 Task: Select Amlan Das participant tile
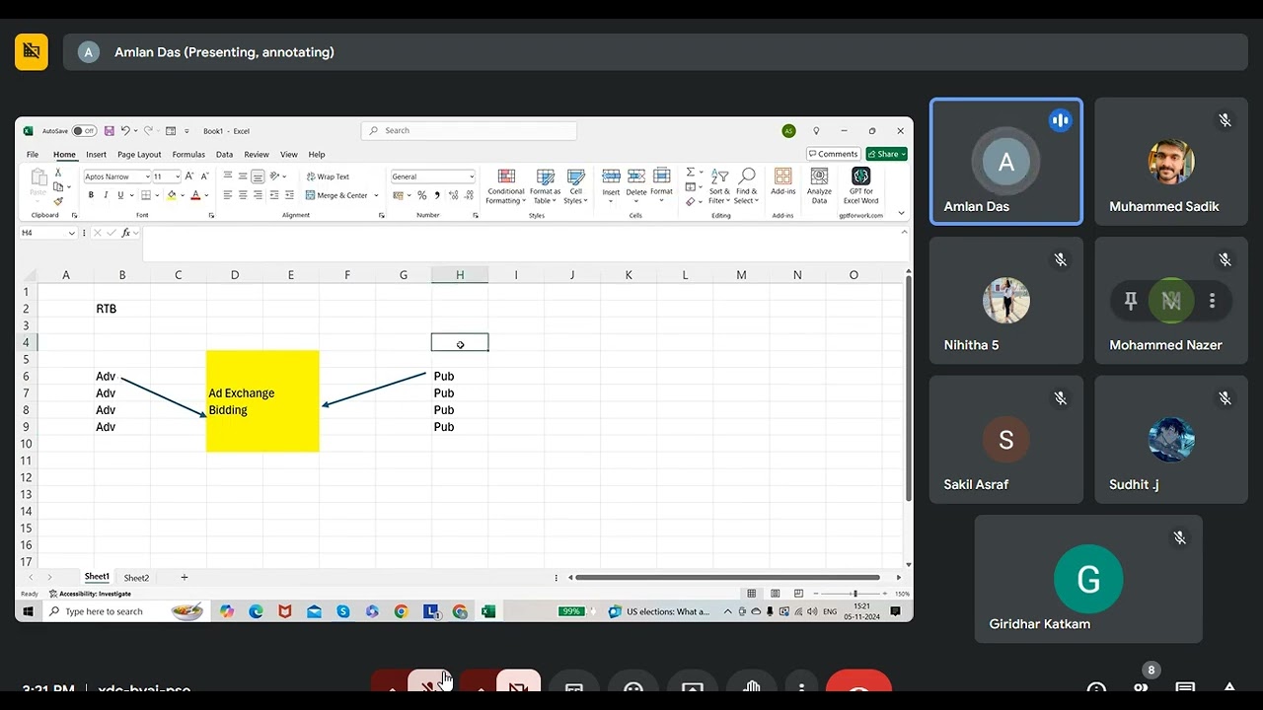[1006, 162]
